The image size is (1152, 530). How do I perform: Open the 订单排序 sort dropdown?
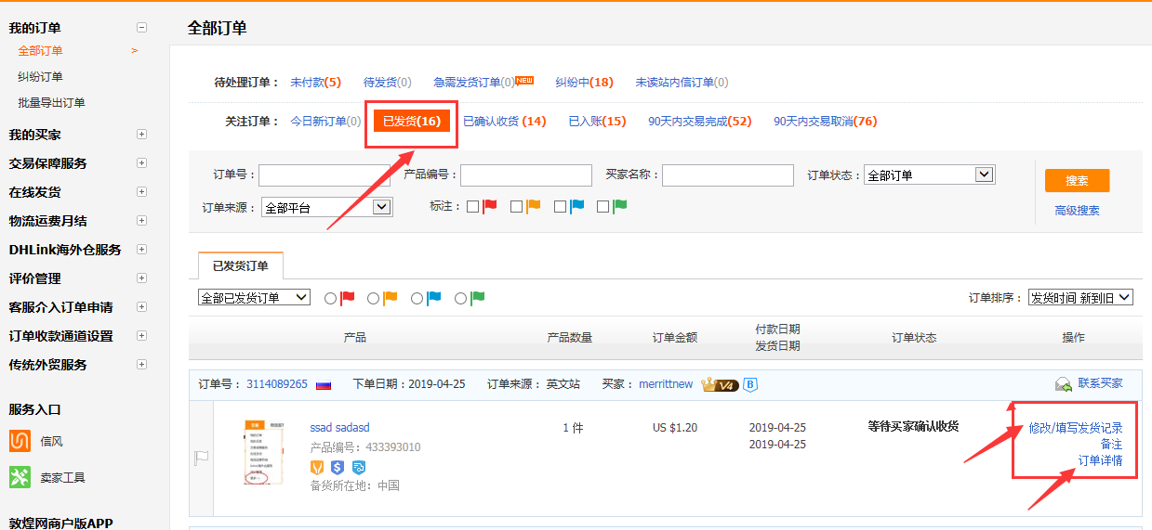(1080, 298)
